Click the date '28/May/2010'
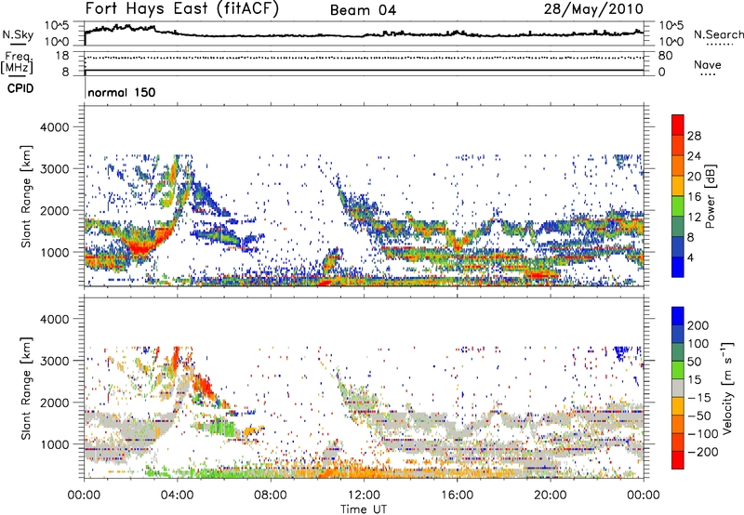Screen dimensions: 744x515 [x=593, y=9]
